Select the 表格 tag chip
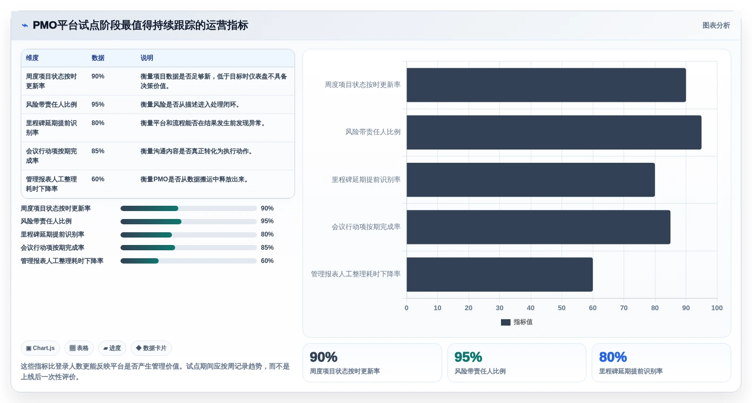The image size is (752, 403). coord(79,348)
